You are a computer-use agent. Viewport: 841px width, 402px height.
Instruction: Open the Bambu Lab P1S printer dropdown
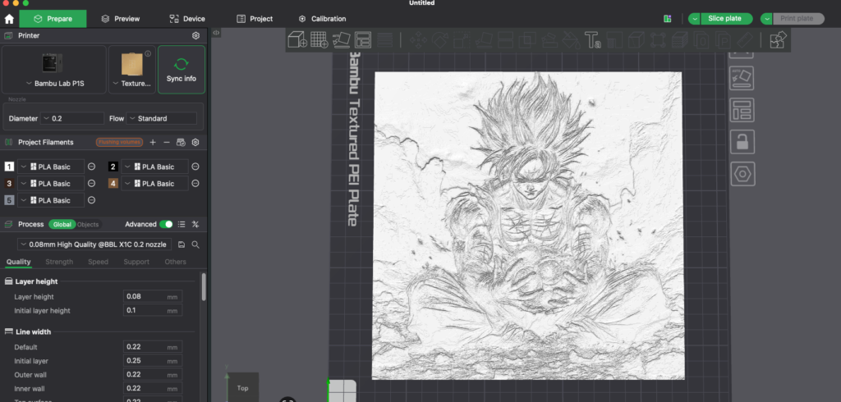tap(54, 84)
